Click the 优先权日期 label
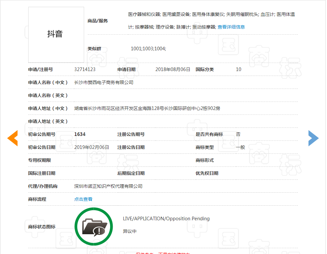Viewport: 327px width, 254px height. point(207,173)
